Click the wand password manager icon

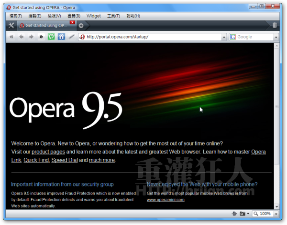tap(72, 37)
